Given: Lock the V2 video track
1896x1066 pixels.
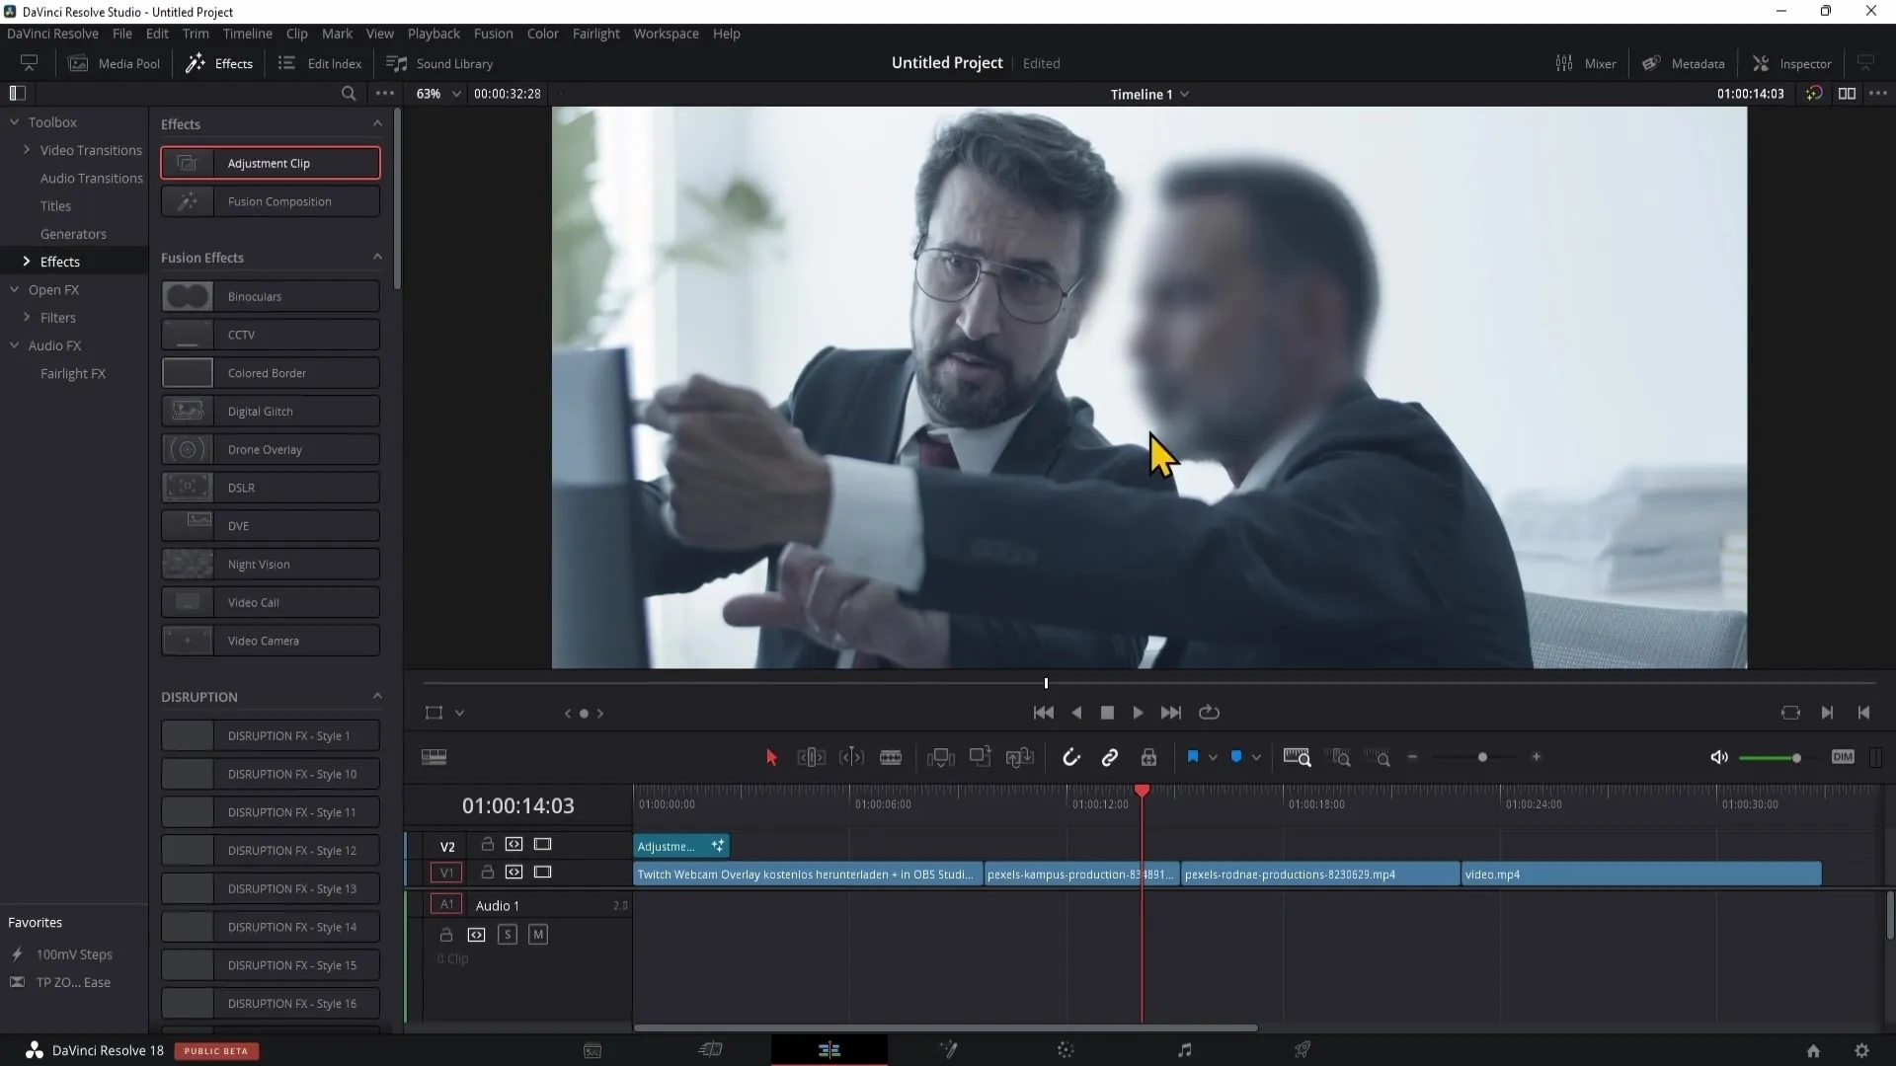Looking at the screenshot, I should 487,845.
